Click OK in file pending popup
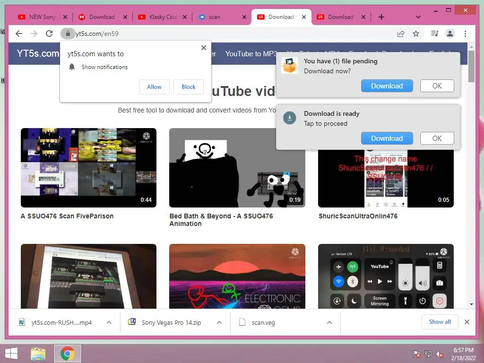 tap(437, 86)
